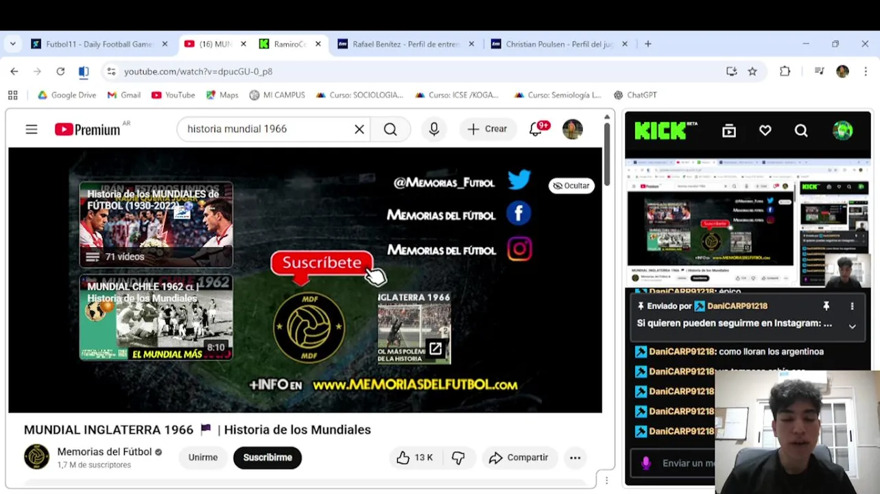Open the MI CAMPUS bookmark

277,95
